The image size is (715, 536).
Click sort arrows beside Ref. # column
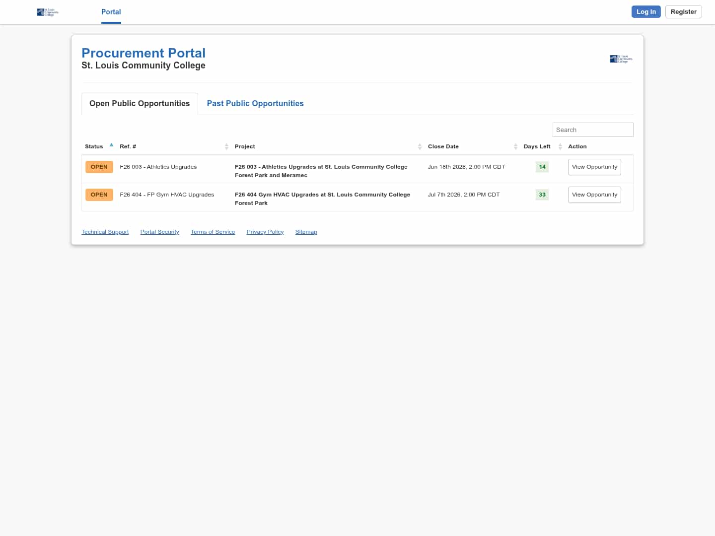tap(226, 146)
